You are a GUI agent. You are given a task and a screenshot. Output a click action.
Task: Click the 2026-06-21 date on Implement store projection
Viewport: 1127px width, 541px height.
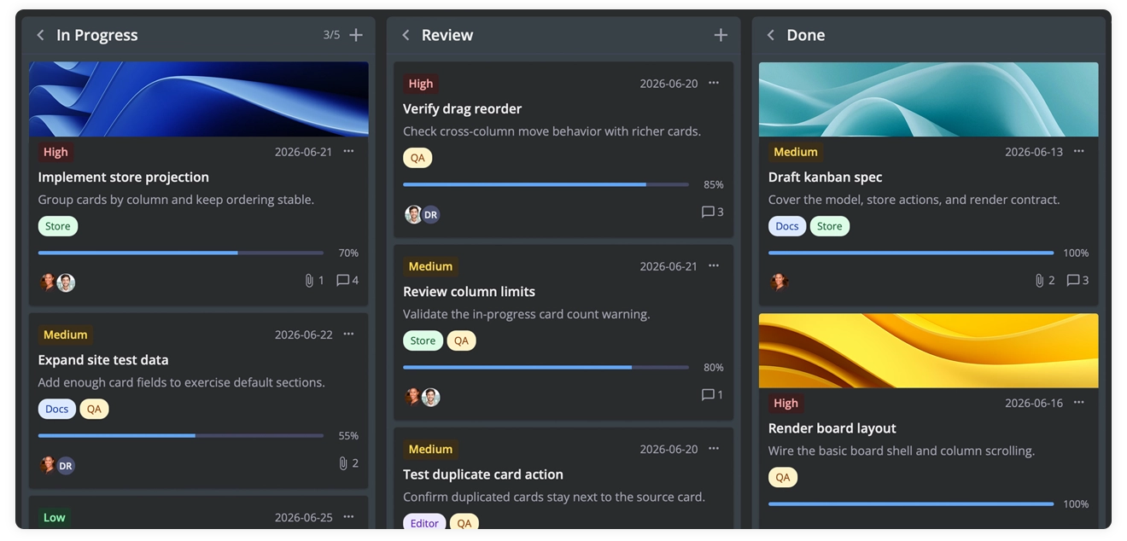tap(304, 152)
